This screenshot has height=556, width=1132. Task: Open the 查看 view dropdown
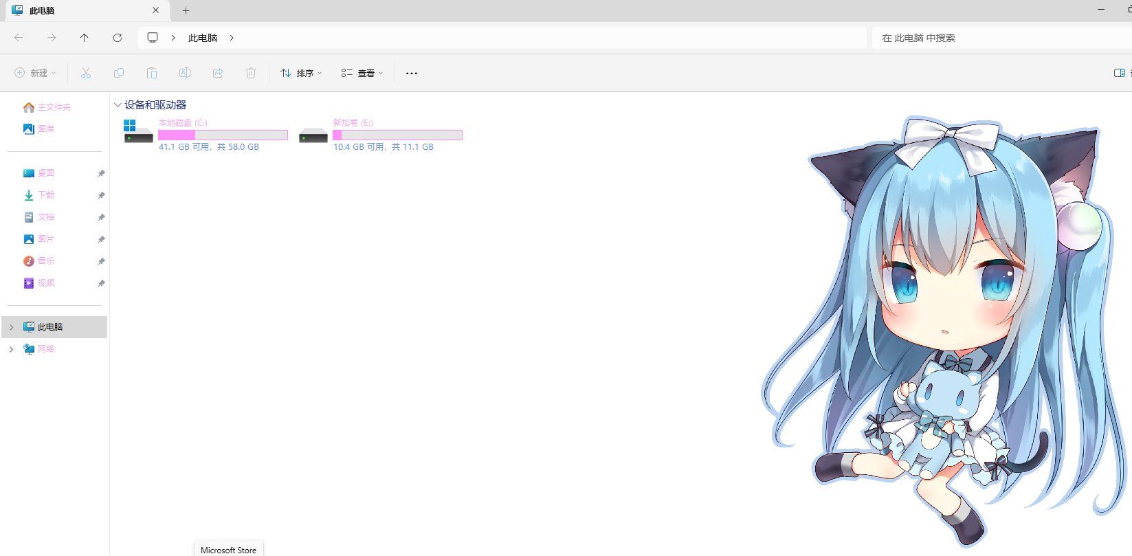[362, 73]
